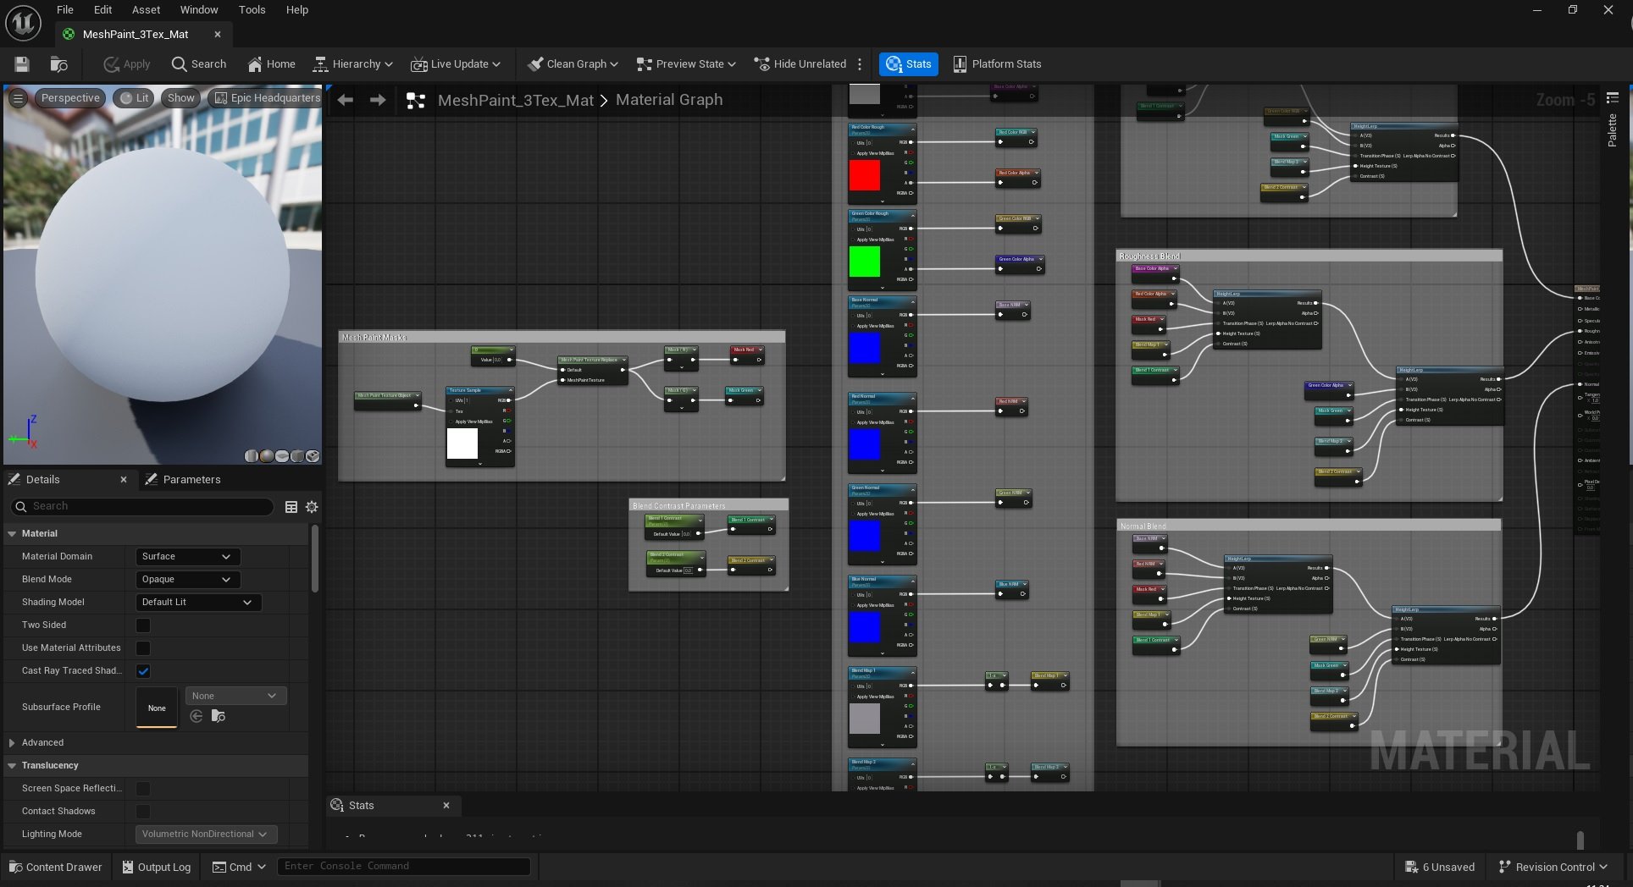
Task: Open viewport options hamburger menu
Action: [18, 98]
